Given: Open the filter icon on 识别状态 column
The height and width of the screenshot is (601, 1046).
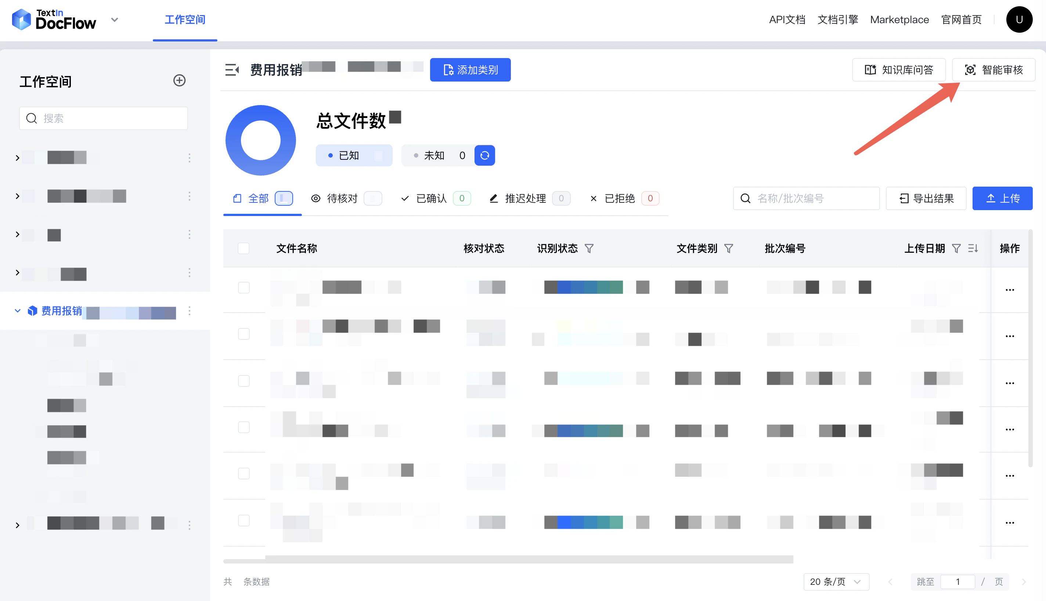Looking at the screenshot, I should pos(589,248).
